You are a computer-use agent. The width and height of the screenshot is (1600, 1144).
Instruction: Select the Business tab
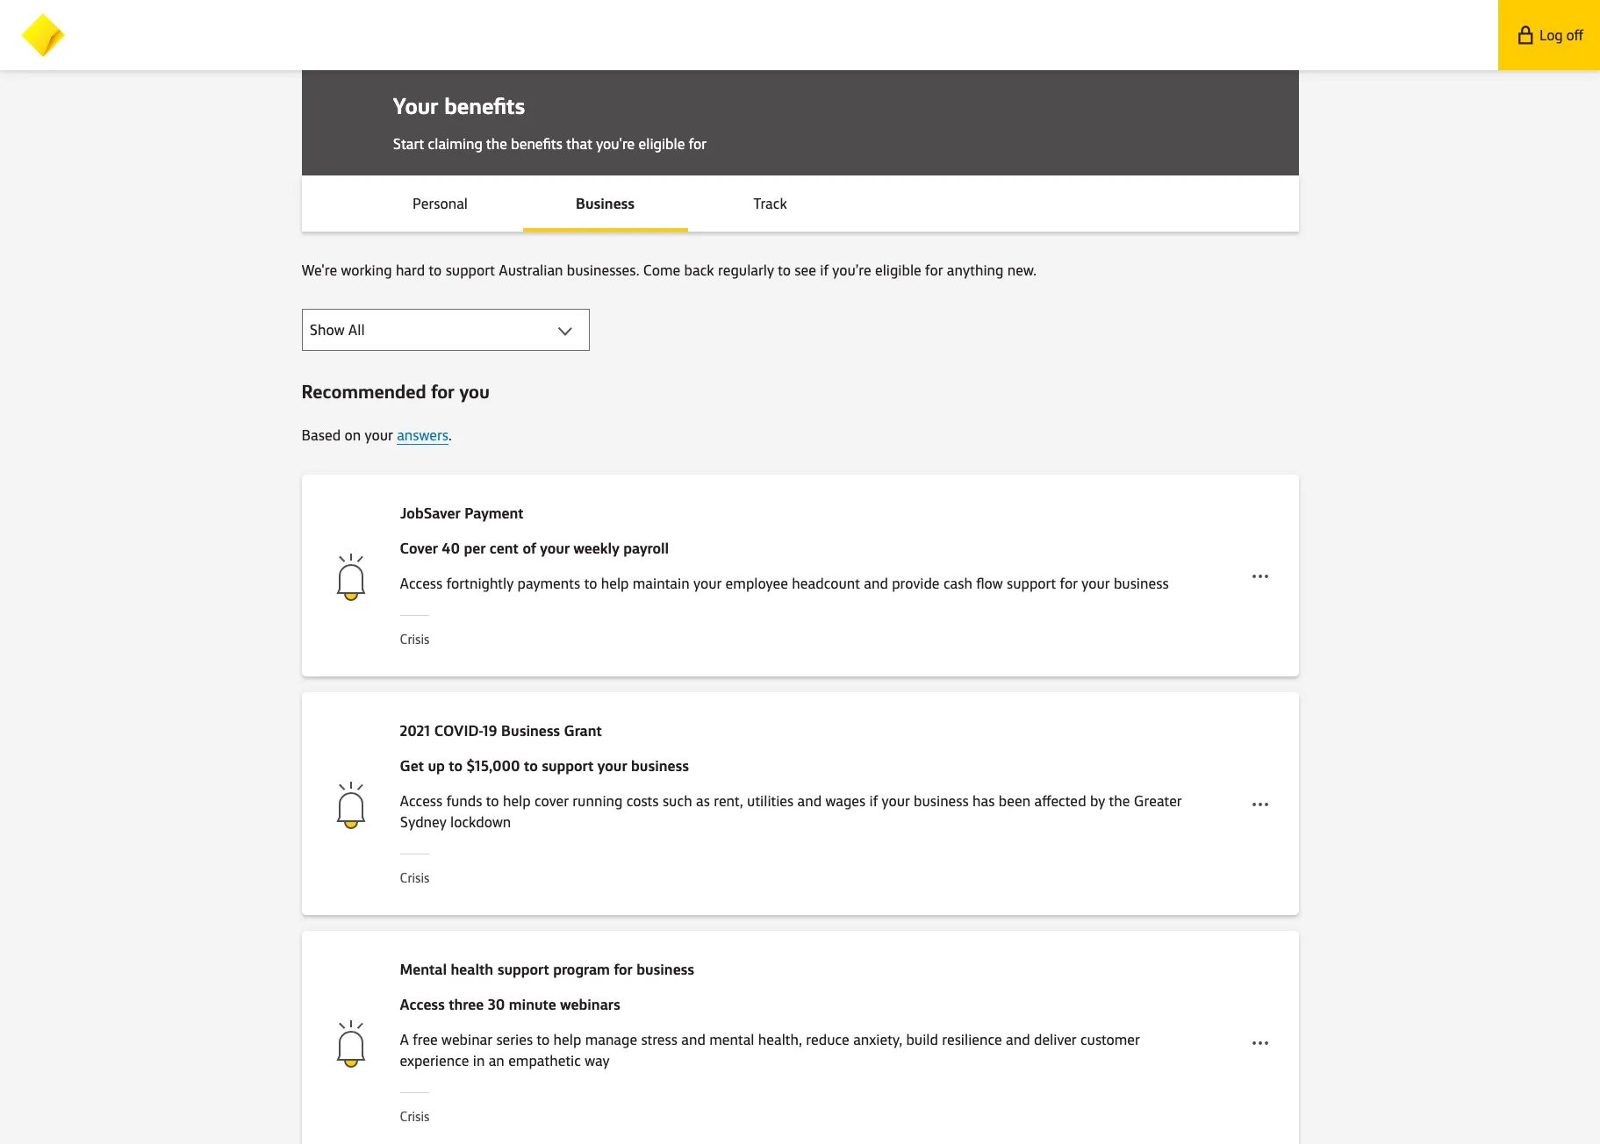click(x=605, y=204)
